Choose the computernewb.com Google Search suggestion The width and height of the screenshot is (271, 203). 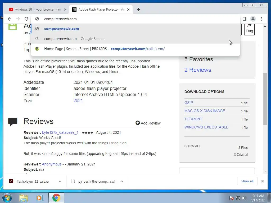135,39
